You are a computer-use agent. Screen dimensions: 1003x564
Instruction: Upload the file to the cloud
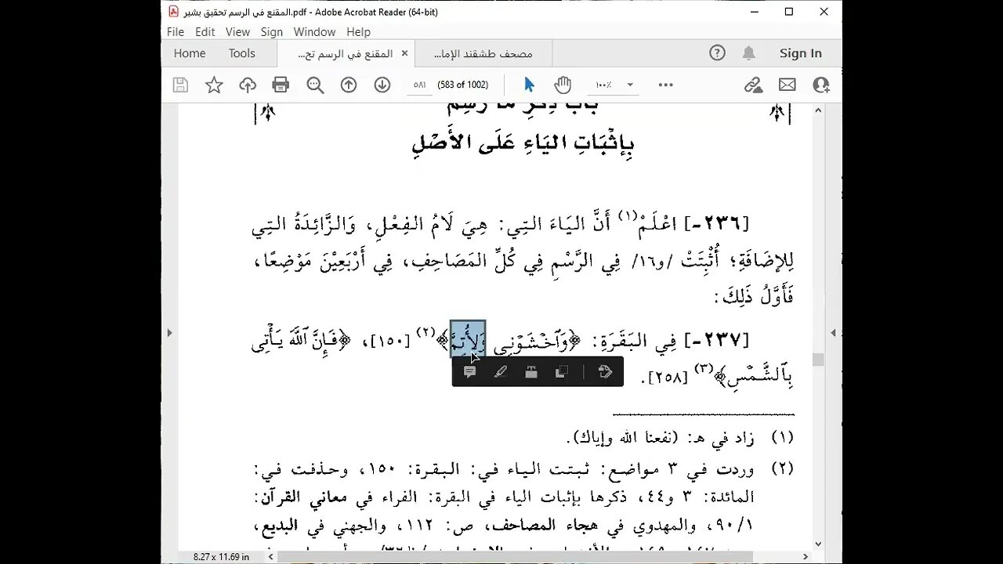[x=248, y=85]
